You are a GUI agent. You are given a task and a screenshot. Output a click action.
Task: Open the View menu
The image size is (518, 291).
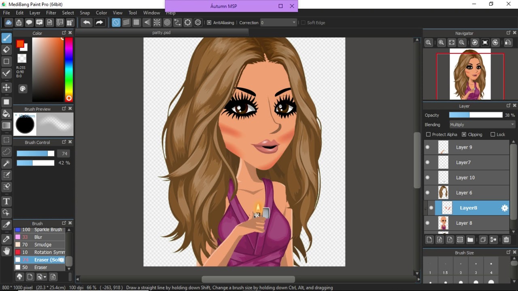pos(118,13)
